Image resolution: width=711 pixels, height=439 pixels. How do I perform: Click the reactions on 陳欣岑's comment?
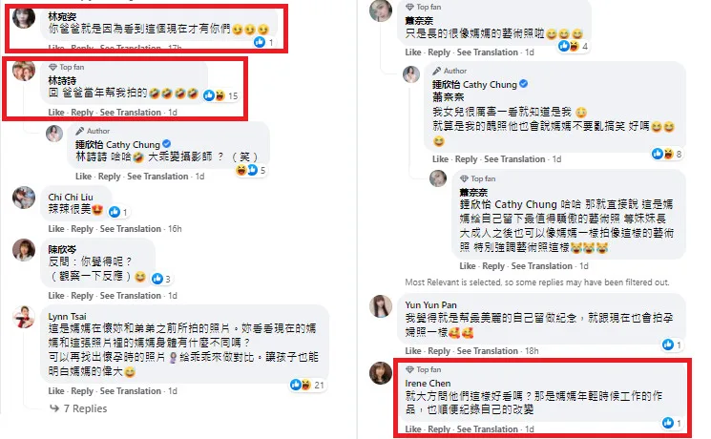[161, 279]
